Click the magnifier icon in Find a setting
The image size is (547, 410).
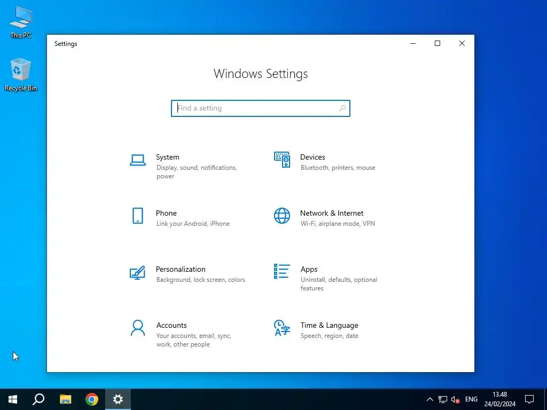click(342, 108)
